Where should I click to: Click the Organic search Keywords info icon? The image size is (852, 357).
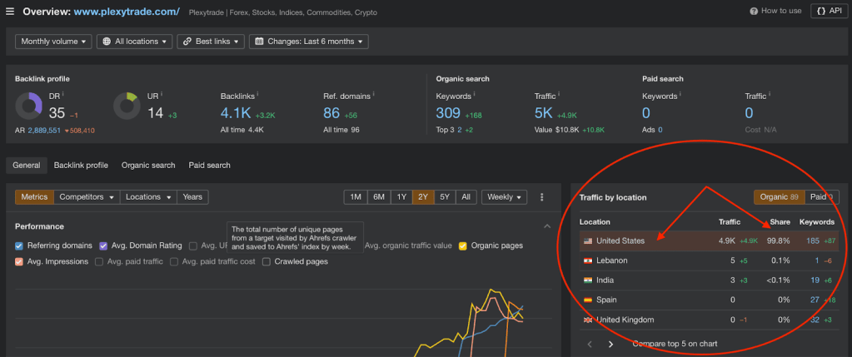click(475, 94)
